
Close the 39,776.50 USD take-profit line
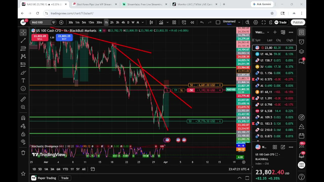pyautogui.click(x=220, y=121)
